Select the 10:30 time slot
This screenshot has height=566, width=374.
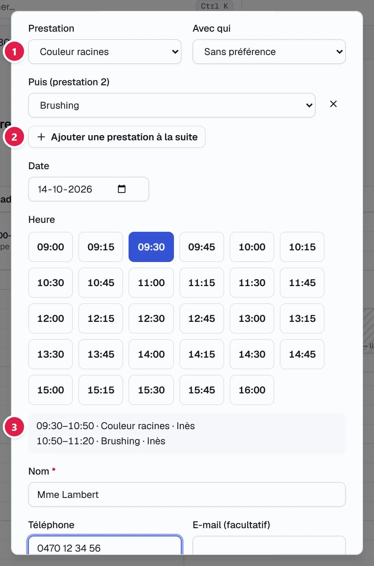(51, 283)
